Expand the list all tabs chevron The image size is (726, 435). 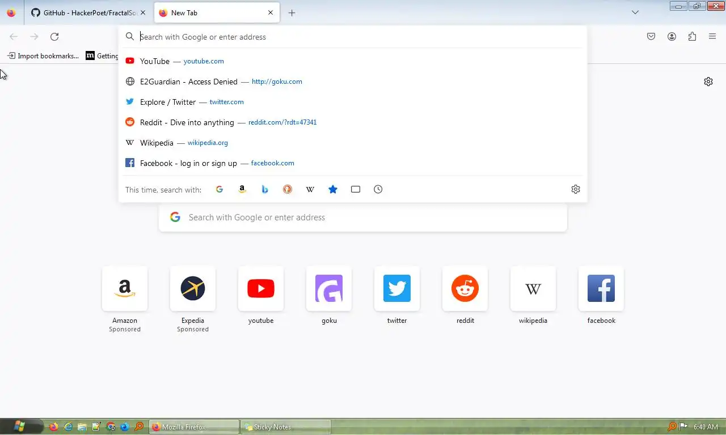coord(635,12)
